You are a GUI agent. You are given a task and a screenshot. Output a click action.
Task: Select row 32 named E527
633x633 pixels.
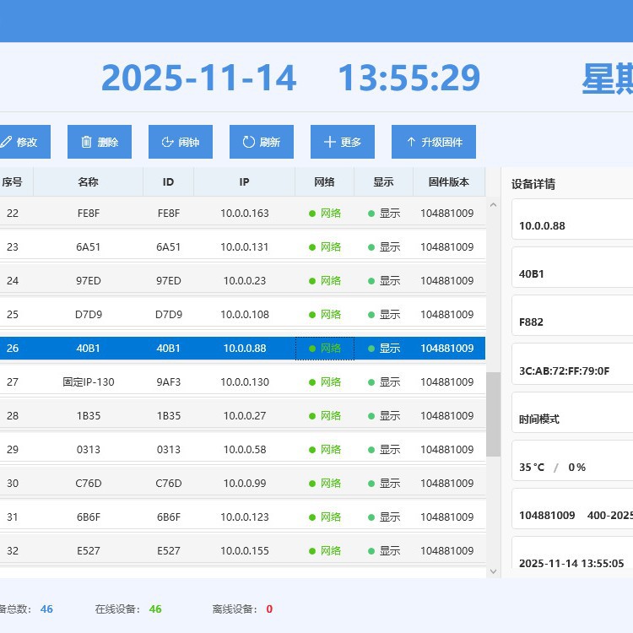(x=242, y=550)
